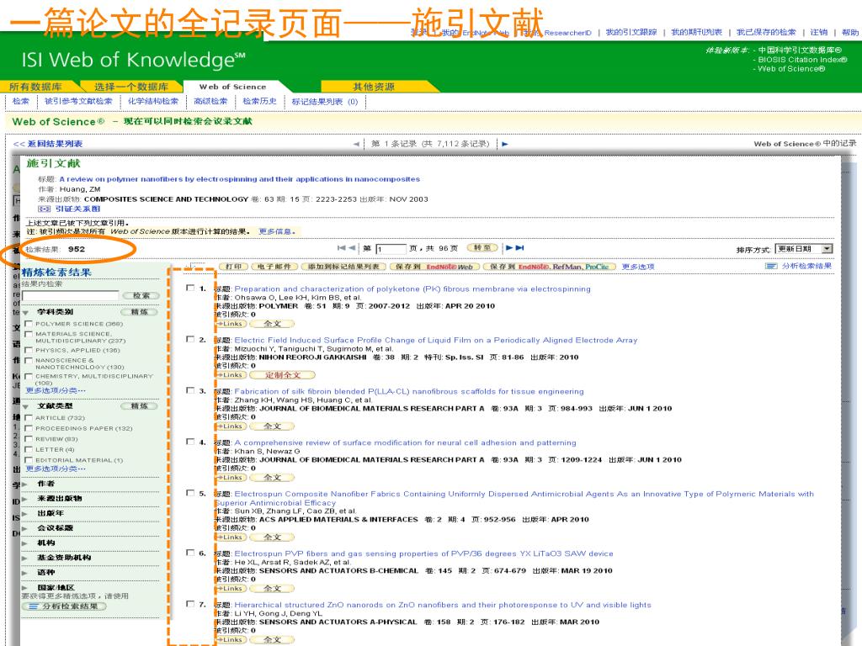Click 精炼 beside 文献类型
This screenshot has height=646, width=862.
139,406
